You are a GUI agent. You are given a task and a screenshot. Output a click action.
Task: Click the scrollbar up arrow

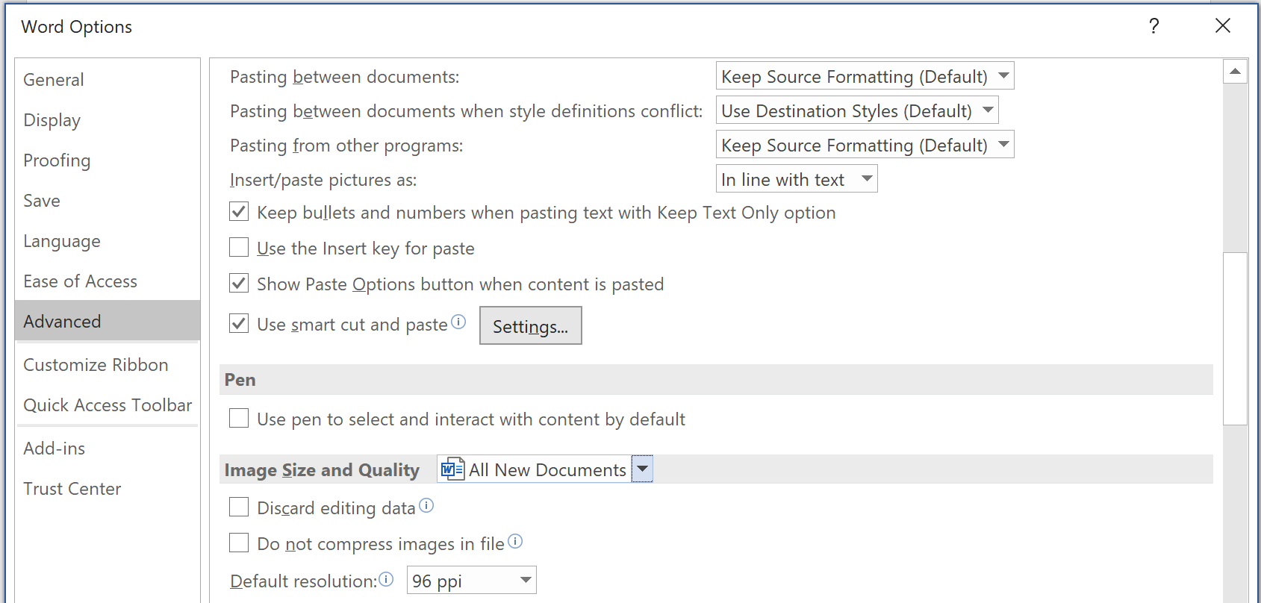point(1235,72)
